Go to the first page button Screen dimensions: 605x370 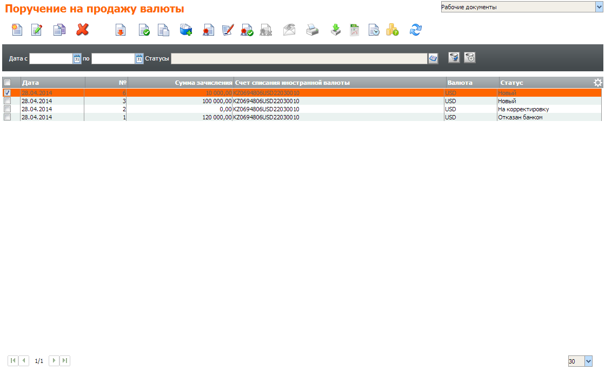(13, 361)
